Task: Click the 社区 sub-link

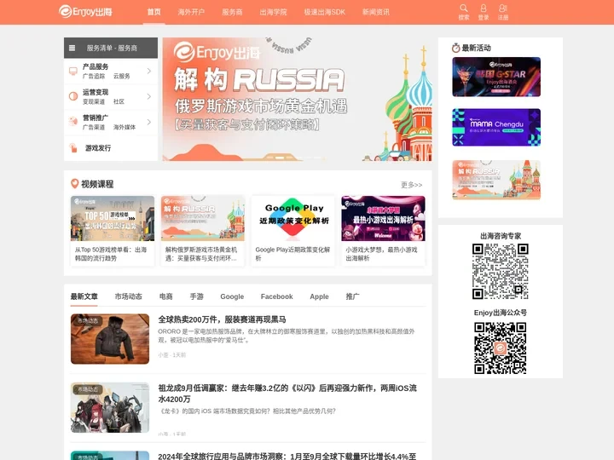Action: tap(119, 101)
